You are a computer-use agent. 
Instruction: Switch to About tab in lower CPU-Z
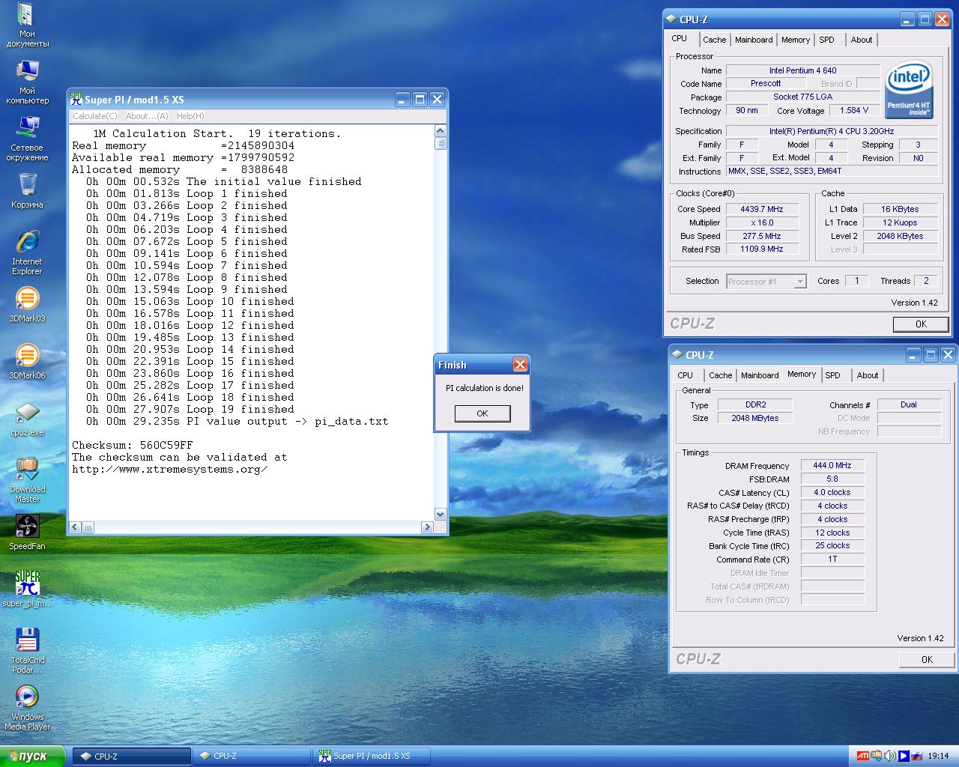pyautogui.click(x=868, y=375)
